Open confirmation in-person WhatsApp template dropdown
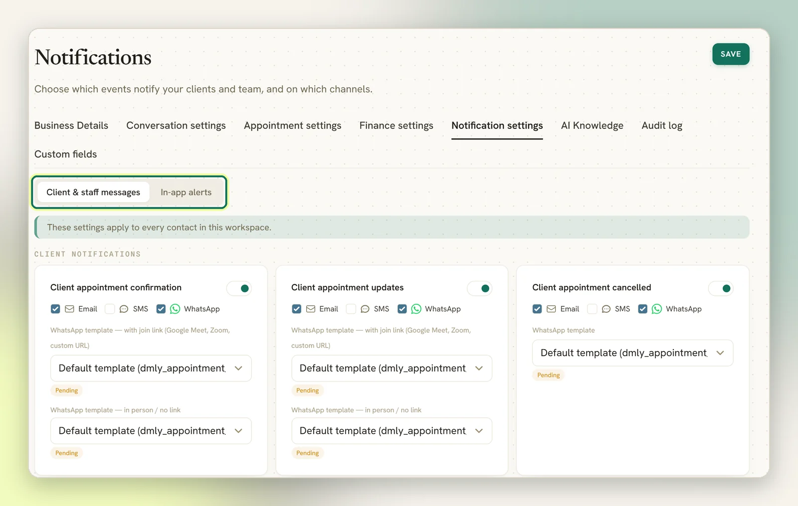798x506 pixels. (x=151, y=431)
